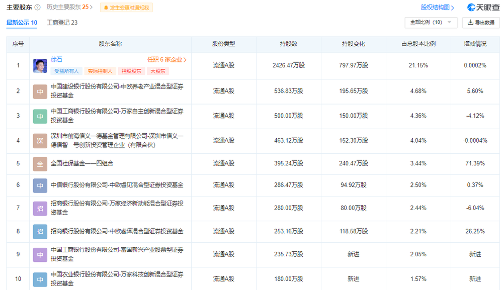Click 全 avatar icon for 全国社保基金

pos(40,164)
